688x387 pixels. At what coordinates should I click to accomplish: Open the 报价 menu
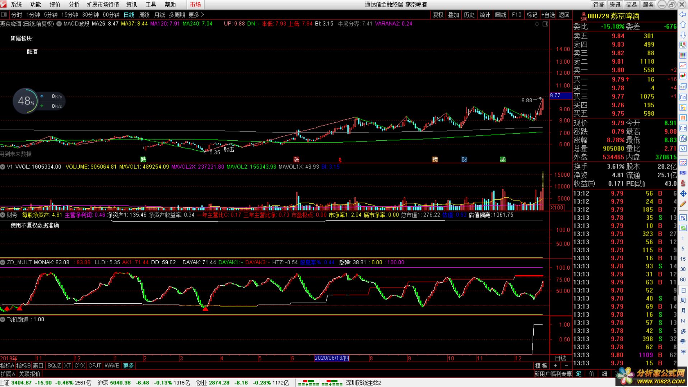pyautogui.click(x=55, y=4)
